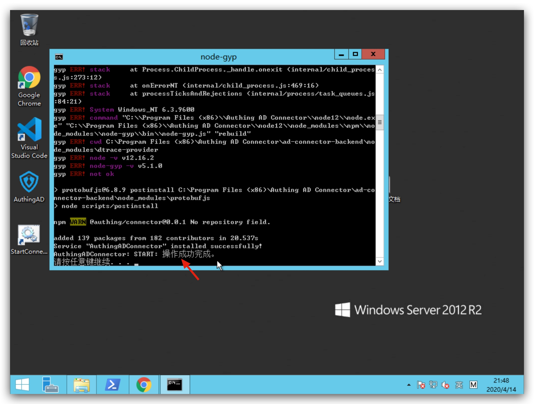Open the node-gyp window system menu icon

coord(59,57)
